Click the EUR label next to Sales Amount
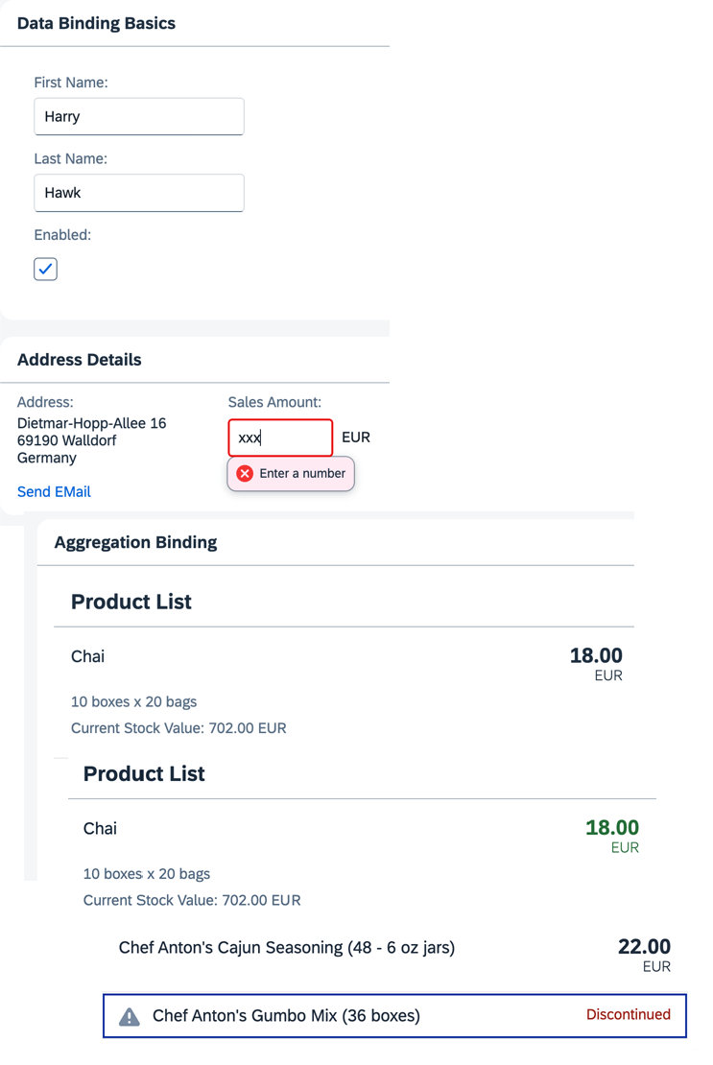 tap(356, 438)
